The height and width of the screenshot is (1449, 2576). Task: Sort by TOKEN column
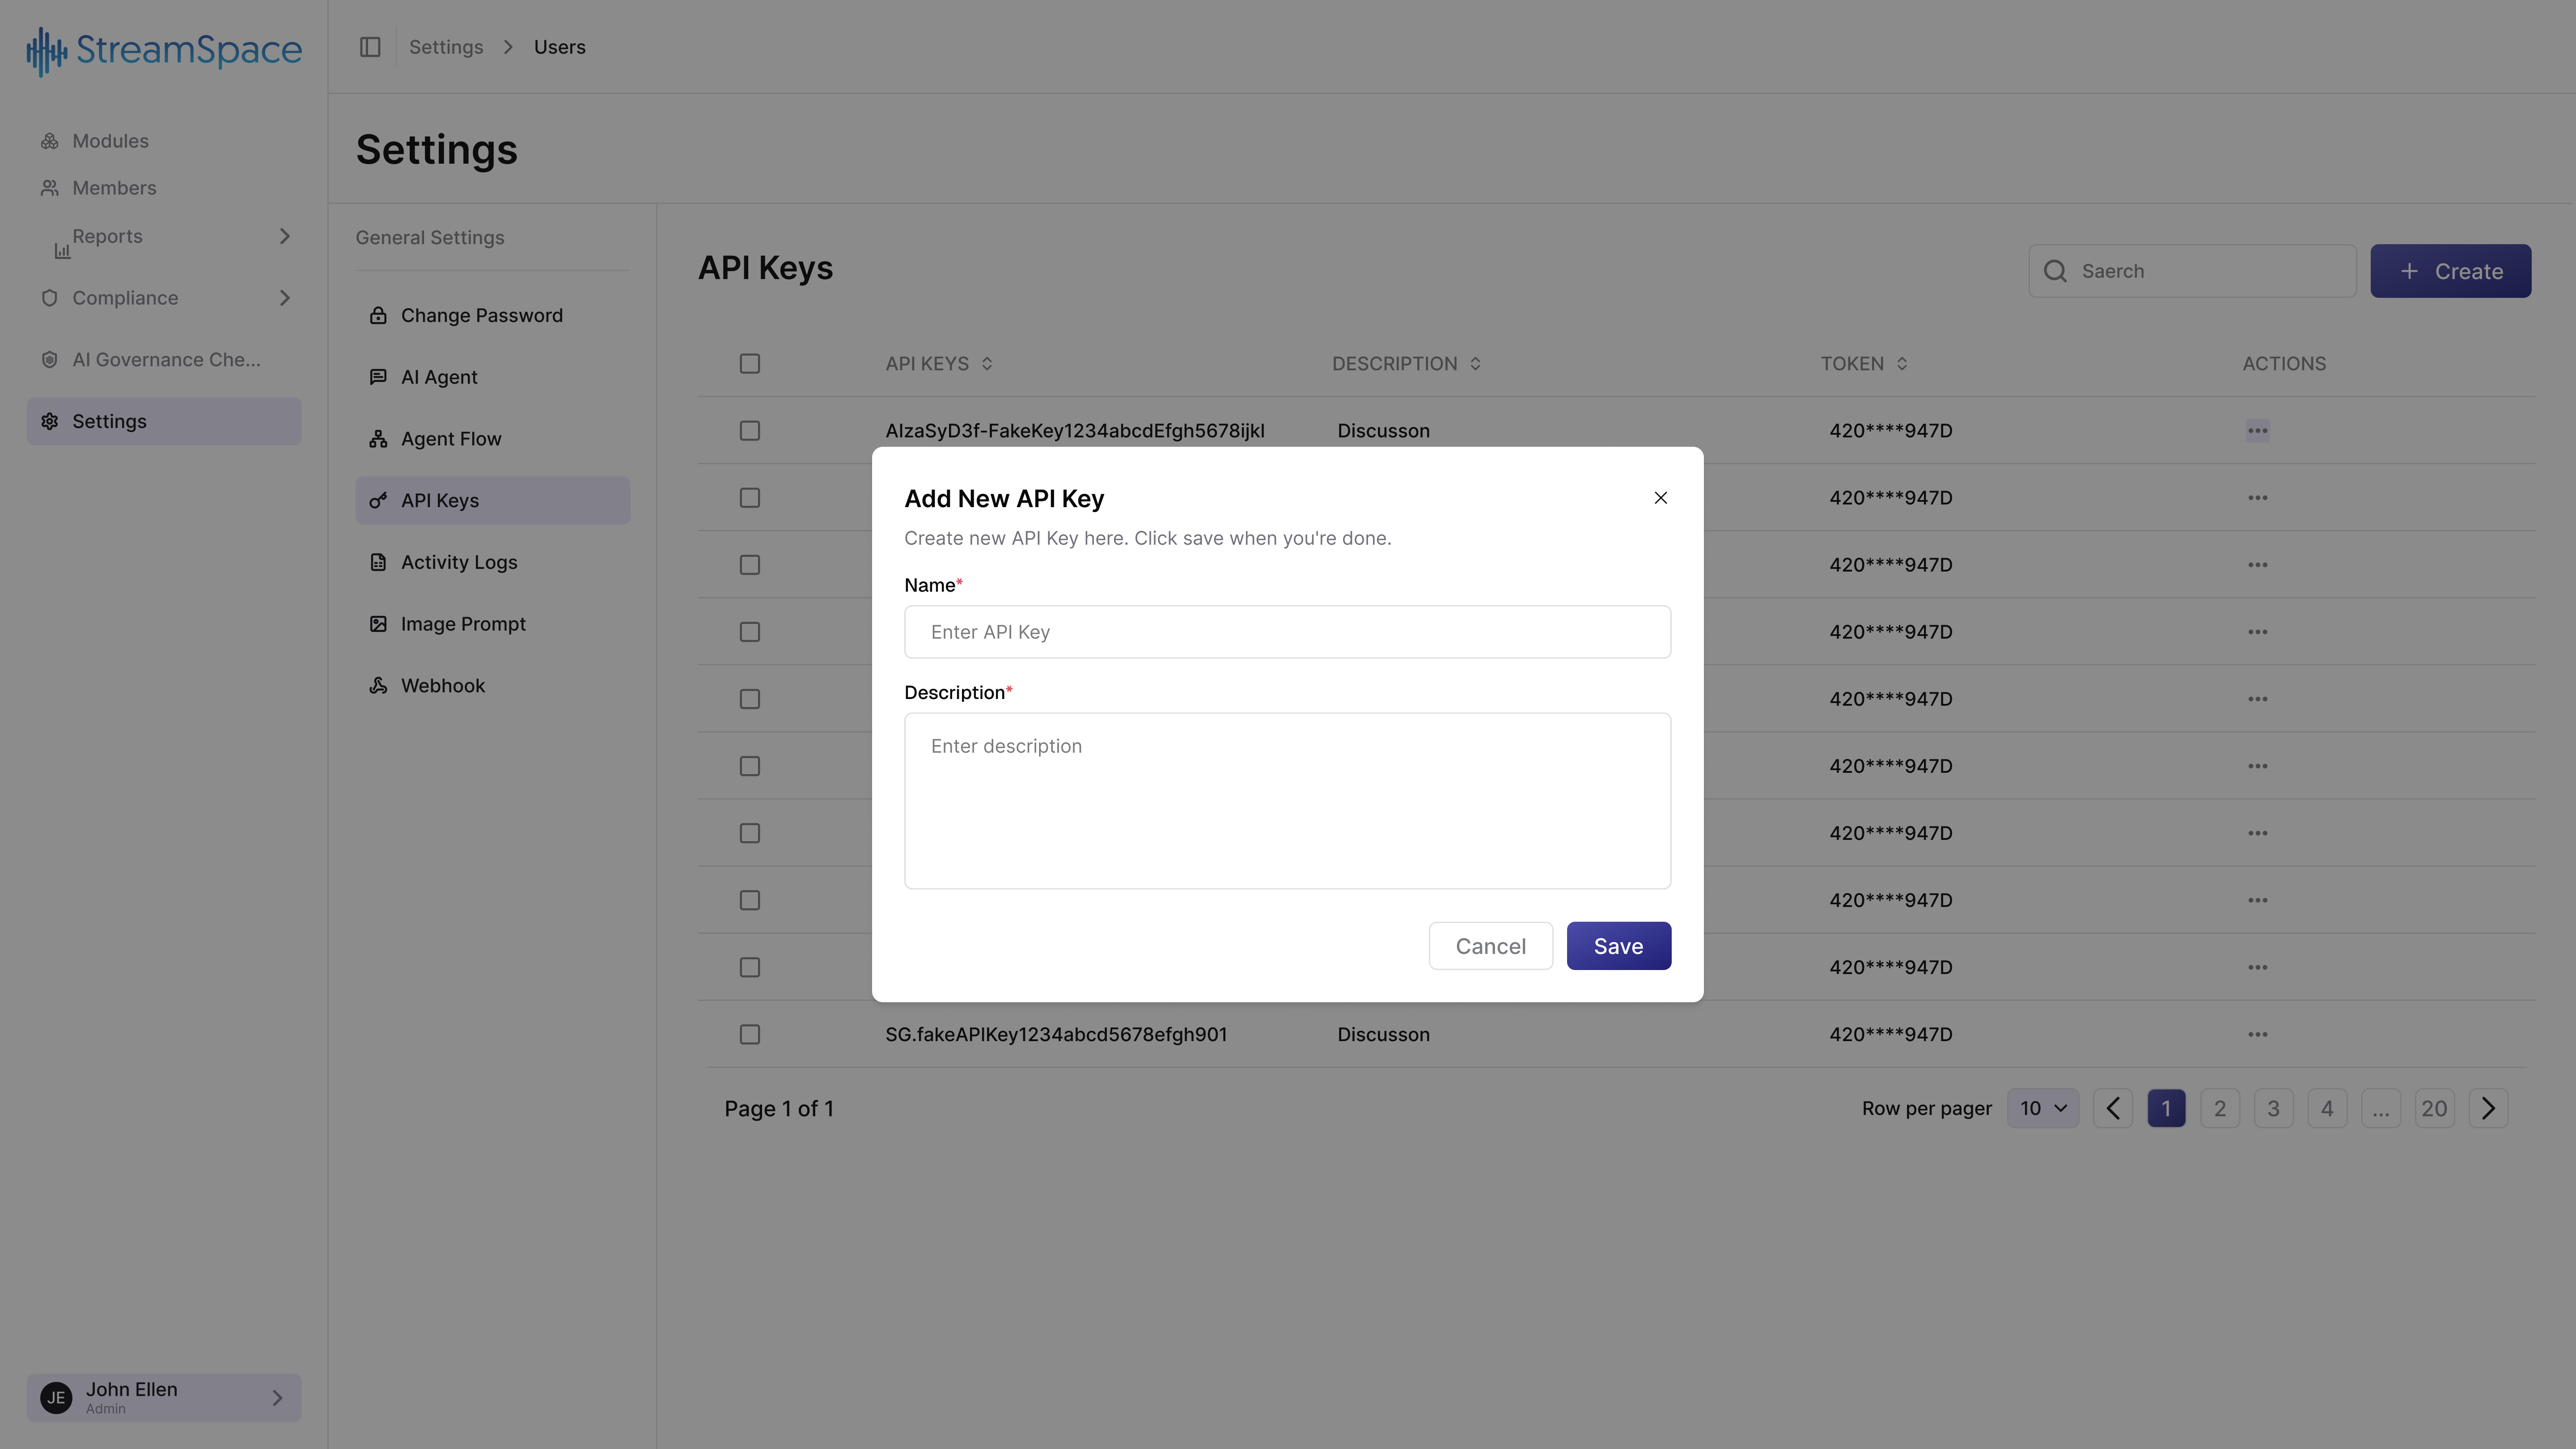coord(1864,364)
